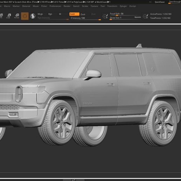Image resolution: width=181 pixels, height=181 pixels.
Task: Disable the Zadd mode button
Action: [74, 14]
